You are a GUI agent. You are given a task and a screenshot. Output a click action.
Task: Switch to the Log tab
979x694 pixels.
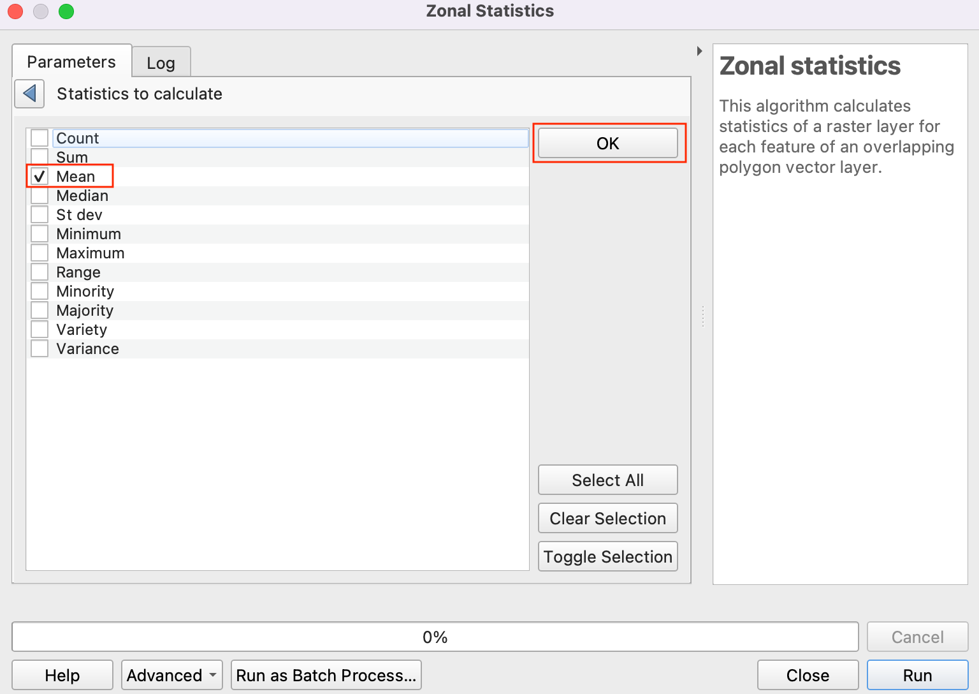pyautogui.click(x=161, y=63)
